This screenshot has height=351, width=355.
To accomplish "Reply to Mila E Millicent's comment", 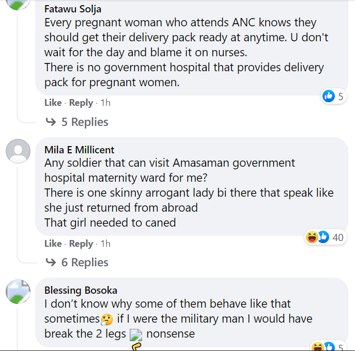I will point(81,244).
